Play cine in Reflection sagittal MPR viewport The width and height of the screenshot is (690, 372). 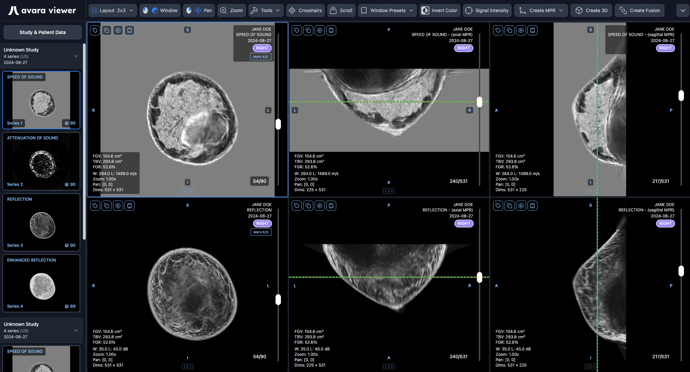tap(521, 206)
